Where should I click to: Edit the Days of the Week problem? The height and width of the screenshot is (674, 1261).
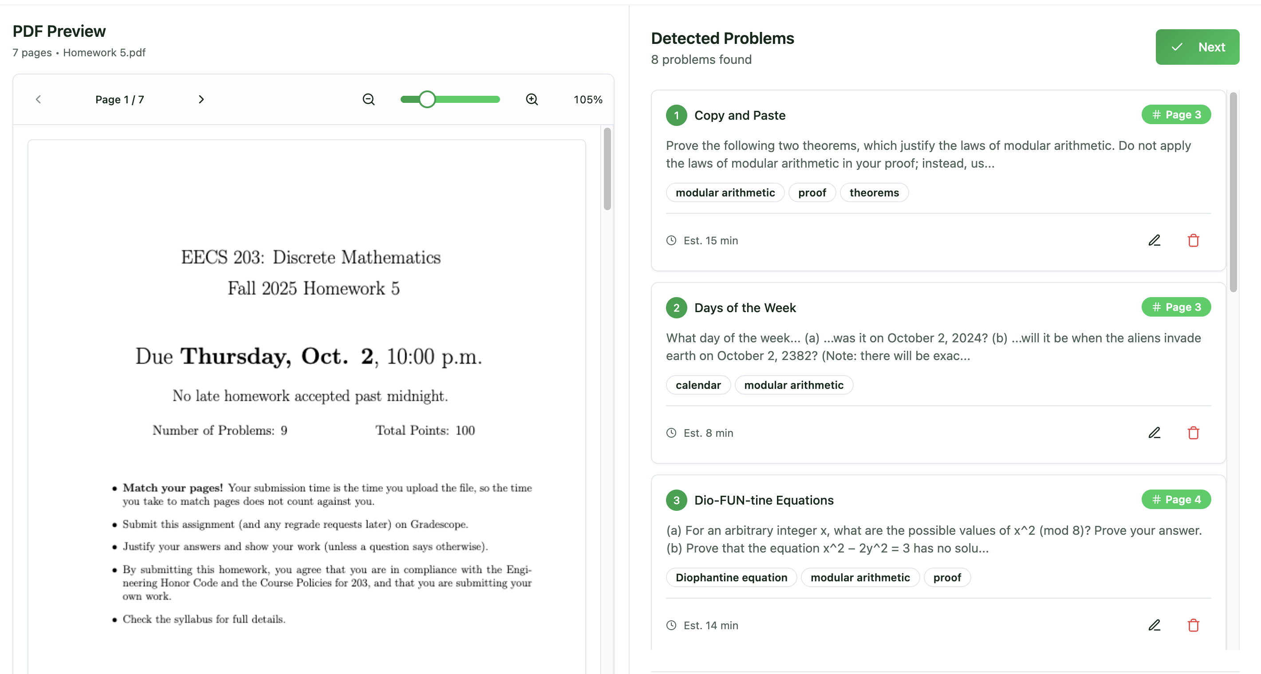tap(1154, 432)
